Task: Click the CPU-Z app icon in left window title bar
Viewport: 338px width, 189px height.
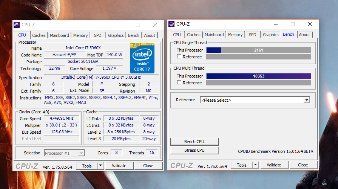Action: click(x=17, y=25)
